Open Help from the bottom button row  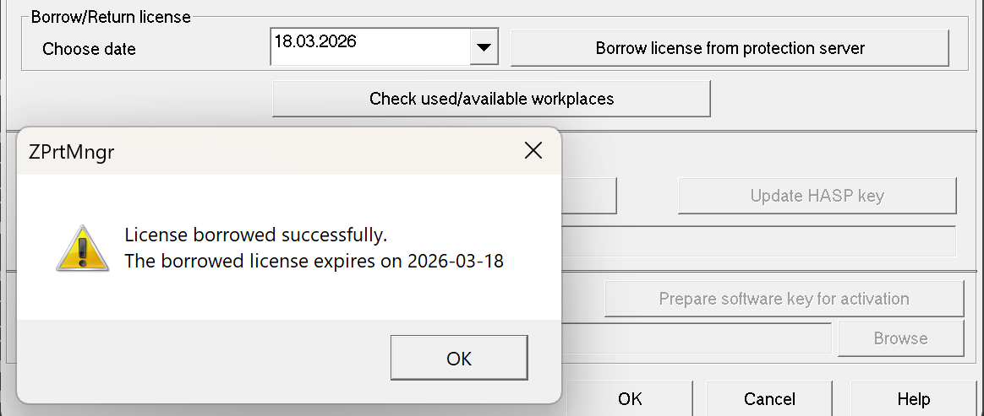point(913,399)
